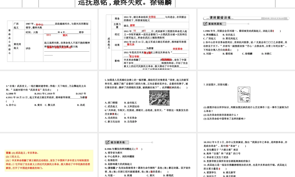Select option C. 武昌起义 in question 5
295x177 pixels.
pyautogui.click(x=111, y=106)
